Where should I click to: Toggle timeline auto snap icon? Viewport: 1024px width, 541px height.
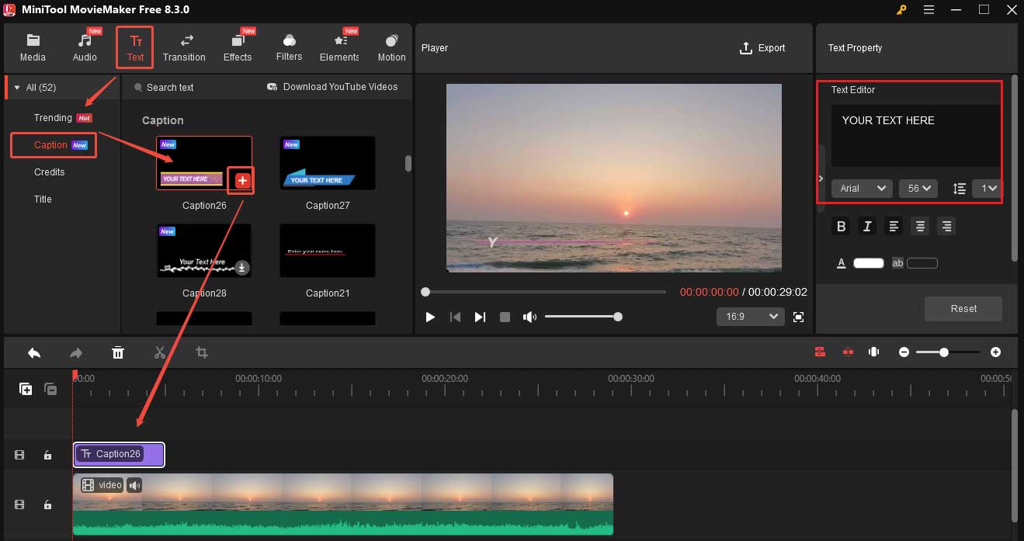(x=820, y=352)
